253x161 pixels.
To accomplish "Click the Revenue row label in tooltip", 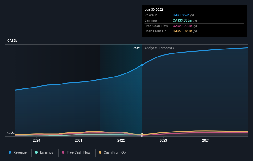I will click(x=151, y=15).
